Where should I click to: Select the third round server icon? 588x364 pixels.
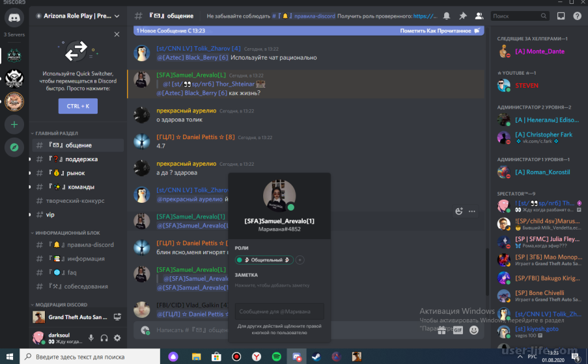[14, 101]
